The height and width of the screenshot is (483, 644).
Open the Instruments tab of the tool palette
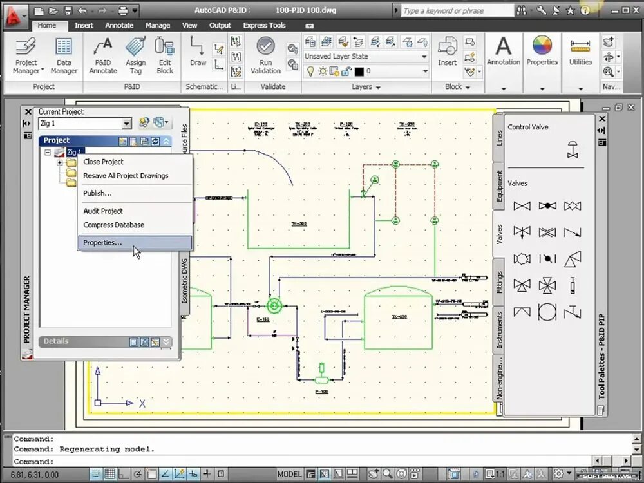[x=499, y=330]
